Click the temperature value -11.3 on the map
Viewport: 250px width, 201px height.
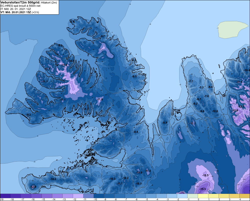click(x=148, y=171)
